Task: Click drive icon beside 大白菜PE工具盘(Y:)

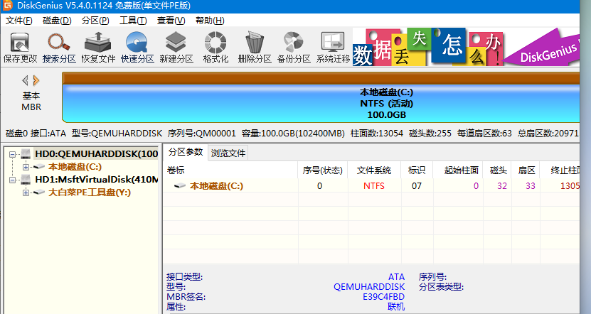Action: pyautogui.click(x=39, y=193)
